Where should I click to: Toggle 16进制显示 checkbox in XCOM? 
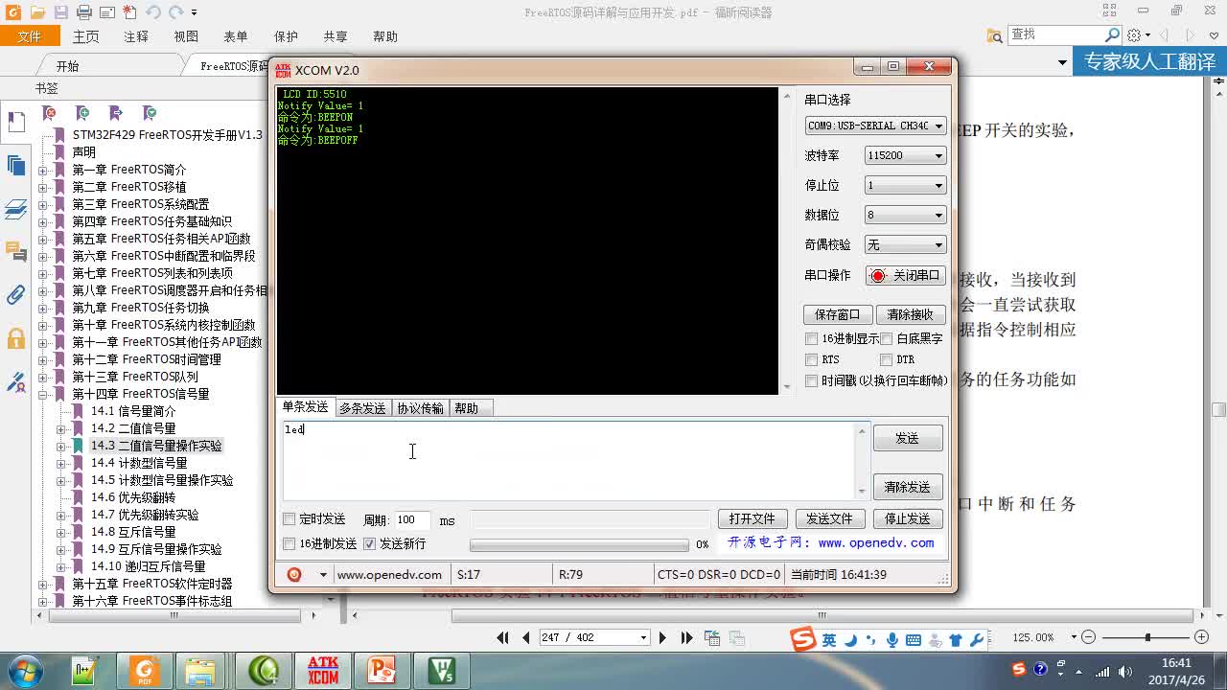coord(812,338)
